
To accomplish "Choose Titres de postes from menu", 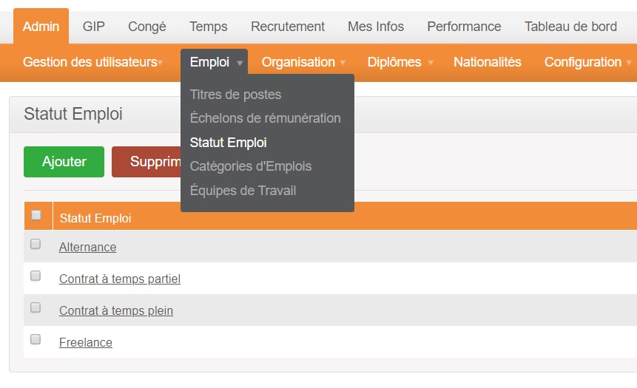I will coord(235,95).
